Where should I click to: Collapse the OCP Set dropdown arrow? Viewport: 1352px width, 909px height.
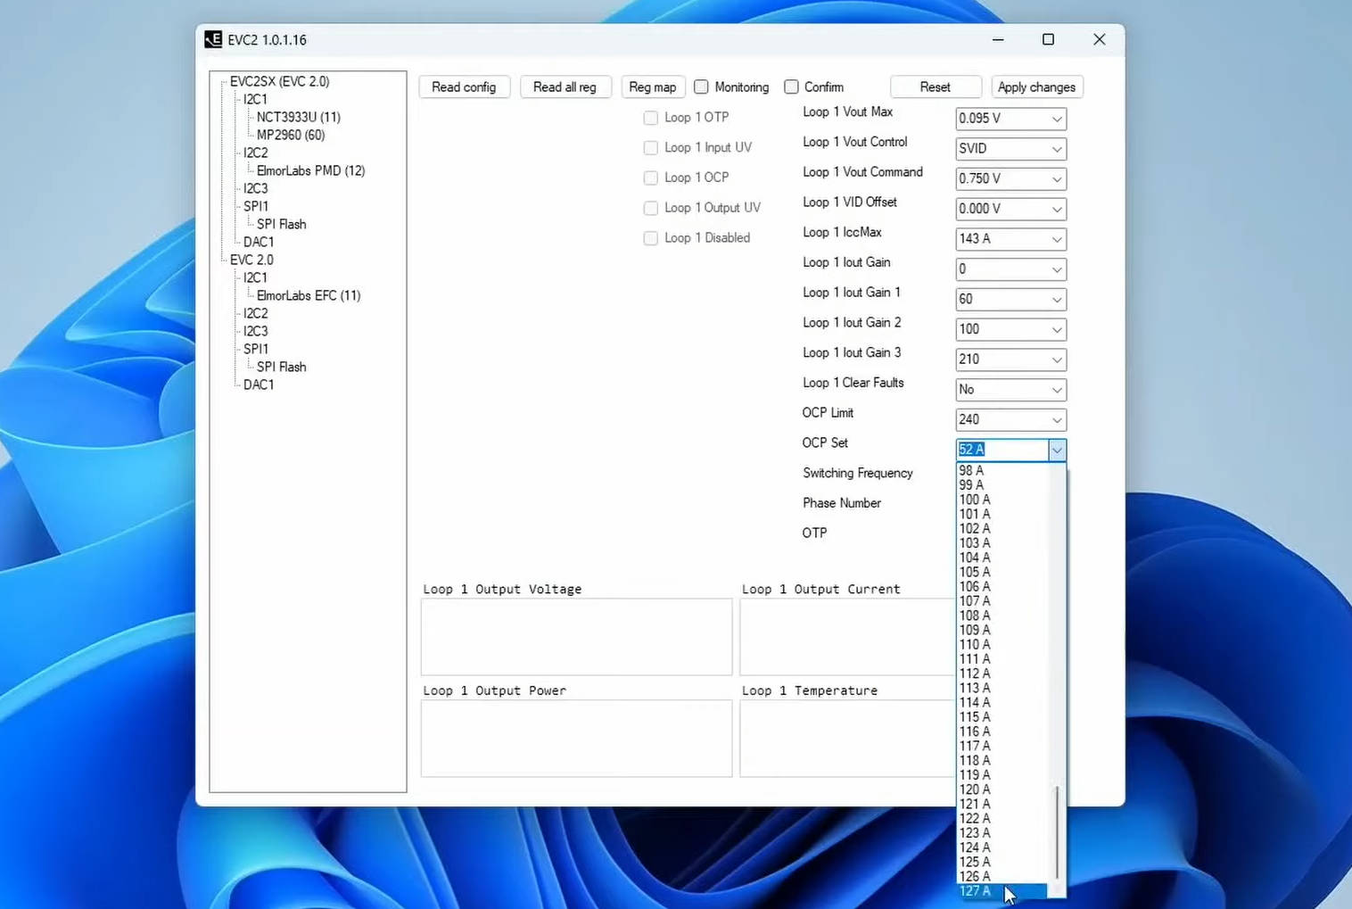(x=1057, y=450)
